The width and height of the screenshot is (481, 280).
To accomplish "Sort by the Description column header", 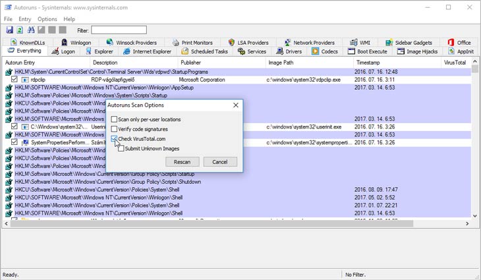I will coord(134,63).
